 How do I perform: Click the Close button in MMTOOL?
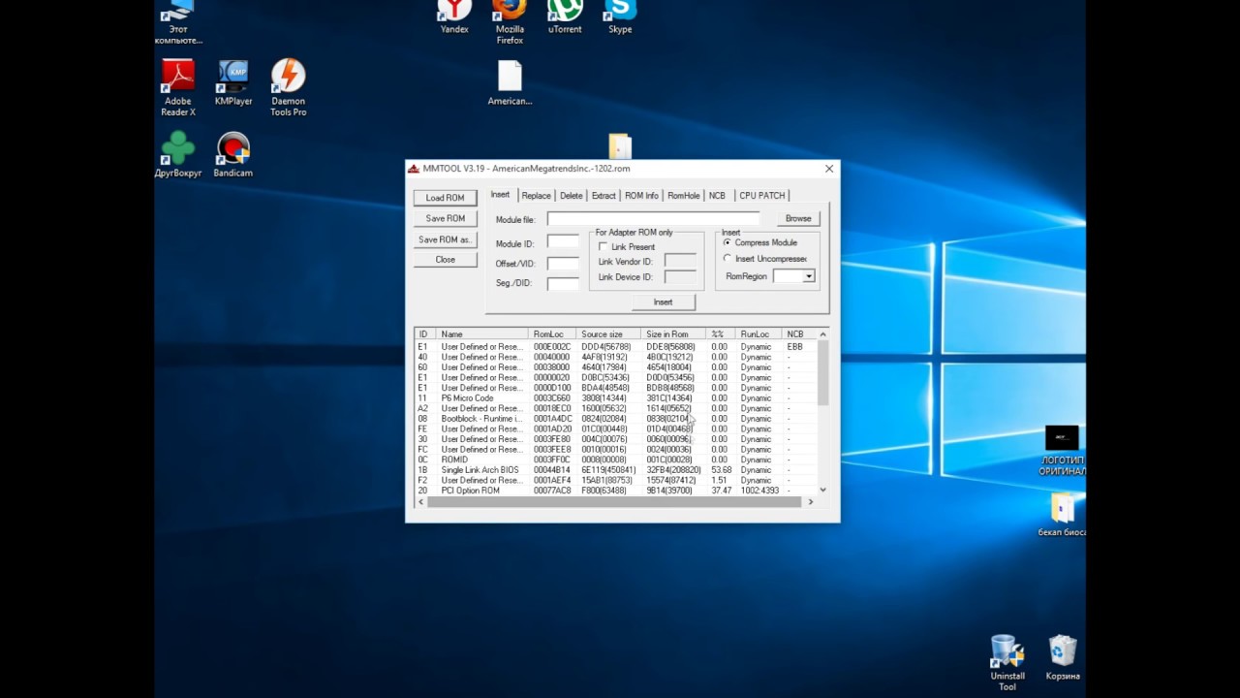tap(446, 260)
